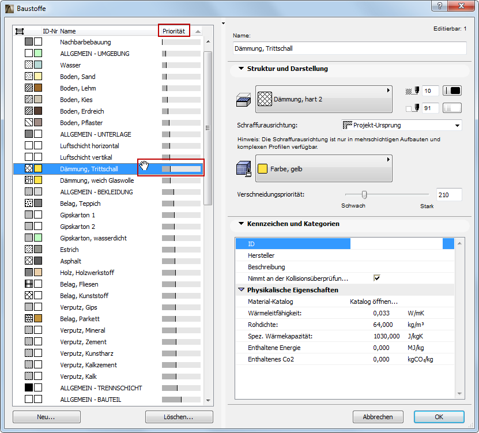
Task: Click the brown color swatch of Boden, Lehm
Action: tap(38, 88)
